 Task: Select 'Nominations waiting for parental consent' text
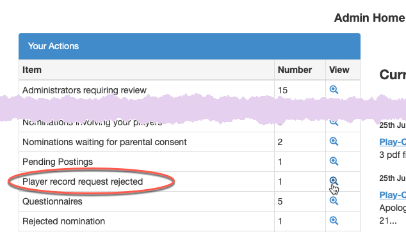(x=104, y=142)
